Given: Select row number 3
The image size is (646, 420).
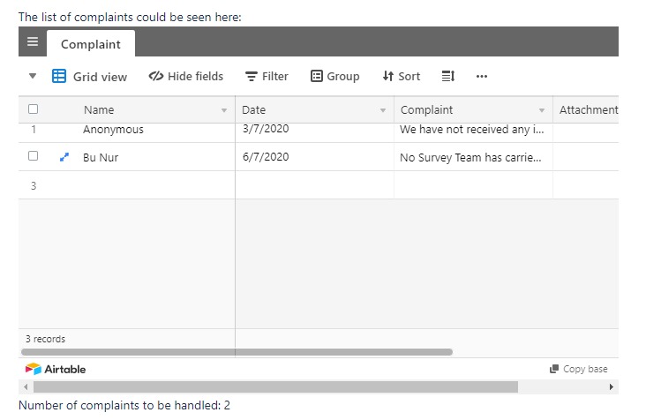Looking at the screenshot, I should pyautogui.click(x=34, y=185).
